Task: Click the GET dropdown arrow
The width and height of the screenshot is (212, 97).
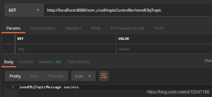Action: click(38, 10)
